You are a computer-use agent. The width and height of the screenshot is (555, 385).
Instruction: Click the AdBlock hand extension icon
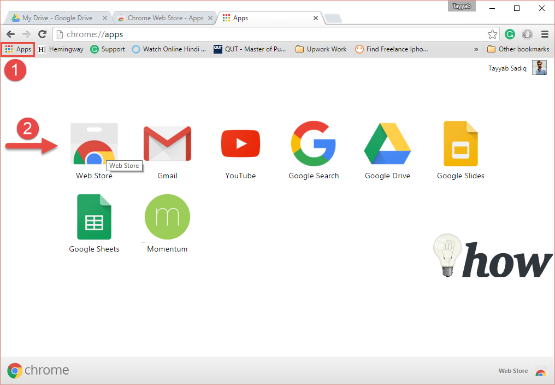pos(527,34)
